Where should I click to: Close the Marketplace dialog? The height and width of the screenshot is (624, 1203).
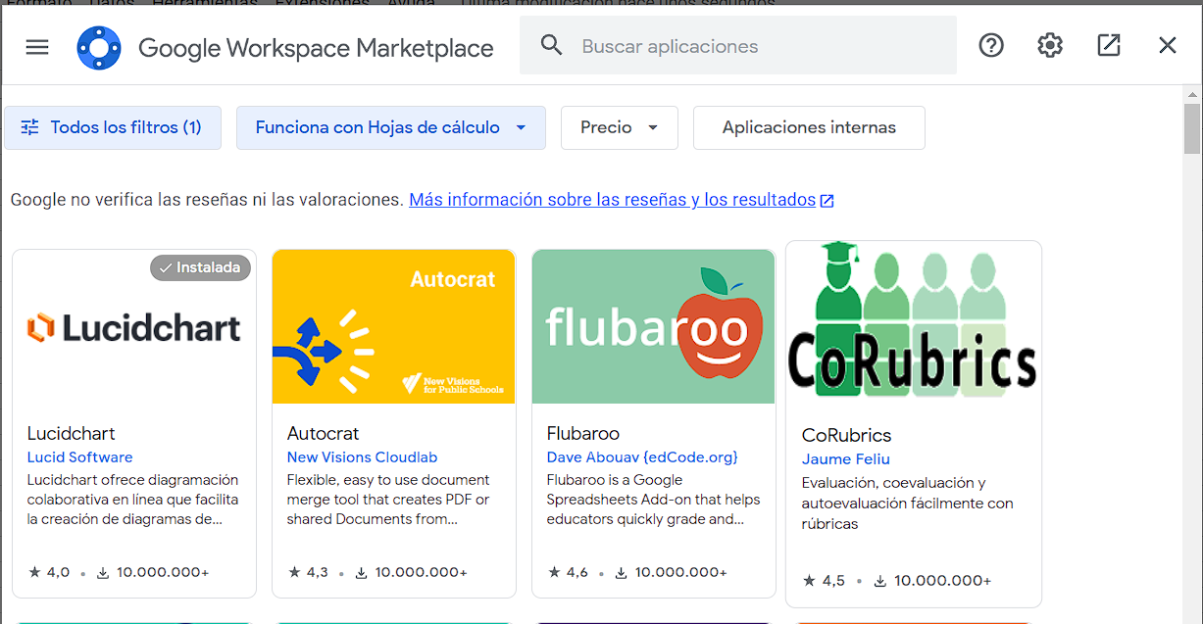(1167, 45)
